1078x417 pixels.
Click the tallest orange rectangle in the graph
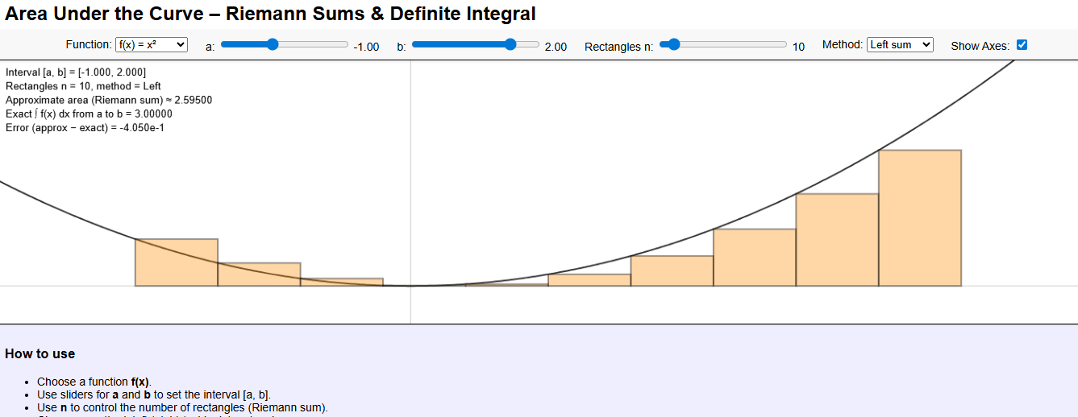[x=919, y=217]
